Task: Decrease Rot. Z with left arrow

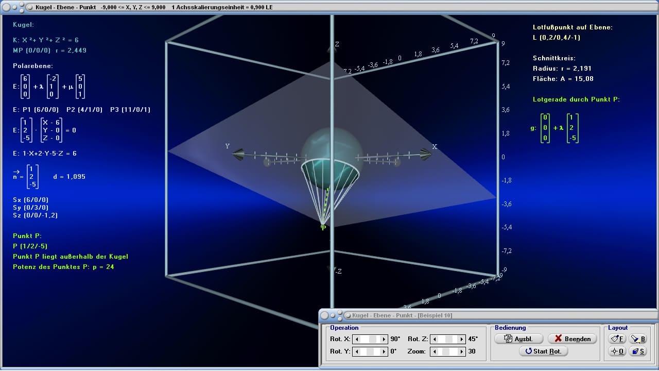Action: coord(434,339)
